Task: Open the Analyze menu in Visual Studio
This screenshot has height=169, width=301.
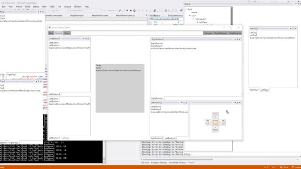Action: 68,7
